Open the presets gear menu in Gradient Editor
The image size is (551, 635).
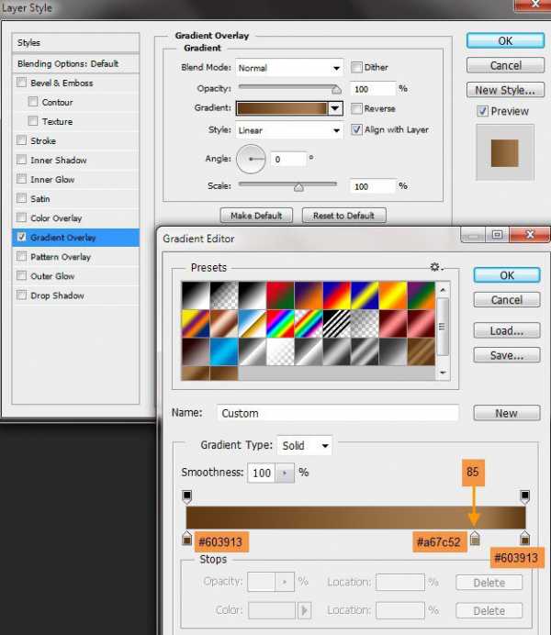coord(436,267)
